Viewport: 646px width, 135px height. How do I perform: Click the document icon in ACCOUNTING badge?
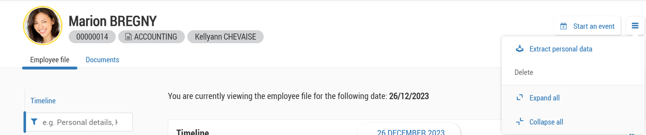click(128, 37)
